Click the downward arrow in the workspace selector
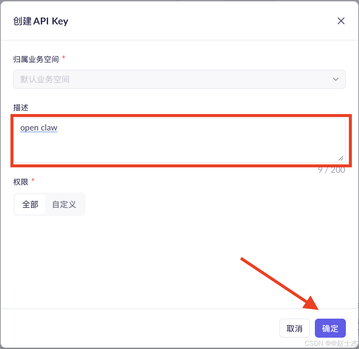The width and height of the screenshot is (359, 349). tap(335, 79)
